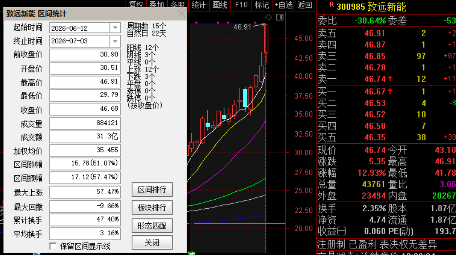The width and height of the screenshot is (456, 255).
Task: Click the 成交额 31.3亿 field
Action: point(85,137)
